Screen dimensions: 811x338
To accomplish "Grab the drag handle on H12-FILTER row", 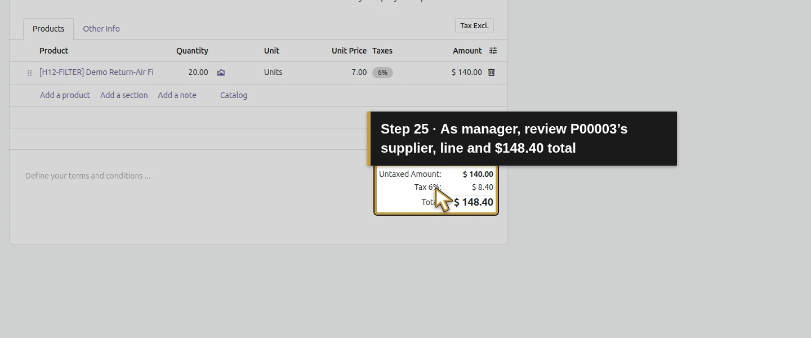I will pyautogui.click(x=30, y=73).
